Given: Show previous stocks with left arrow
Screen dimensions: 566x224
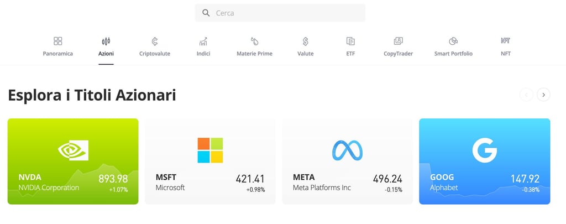Looking at the screenshot, I should [526, 95].
